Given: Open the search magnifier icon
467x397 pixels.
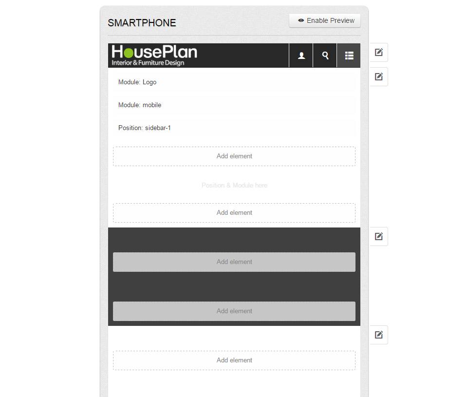Looking at the screenshot, I should click(325, 56).
